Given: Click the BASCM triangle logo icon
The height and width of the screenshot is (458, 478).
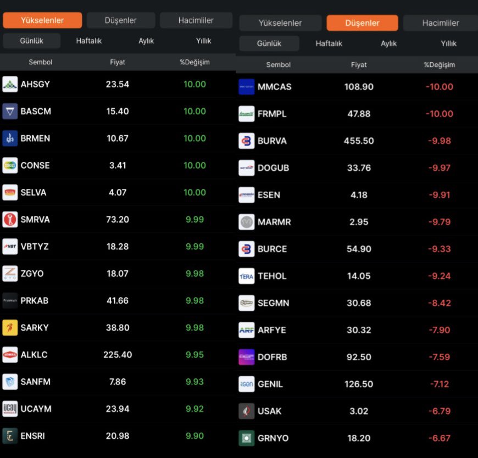Looking at the screenshot, I should pos(10,111).
